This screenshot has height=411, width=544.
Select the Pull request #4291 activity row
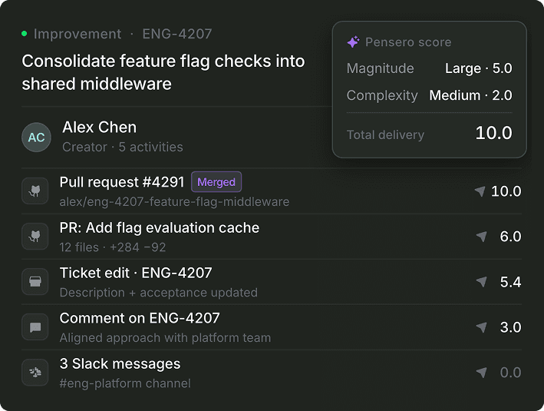pos(272,191)
